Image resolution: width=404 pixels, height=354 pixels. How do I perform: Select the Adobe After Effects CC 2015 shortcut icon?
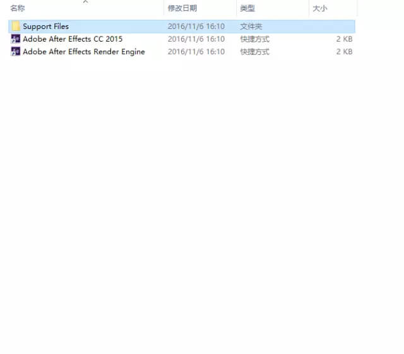(x=15, y=39)
